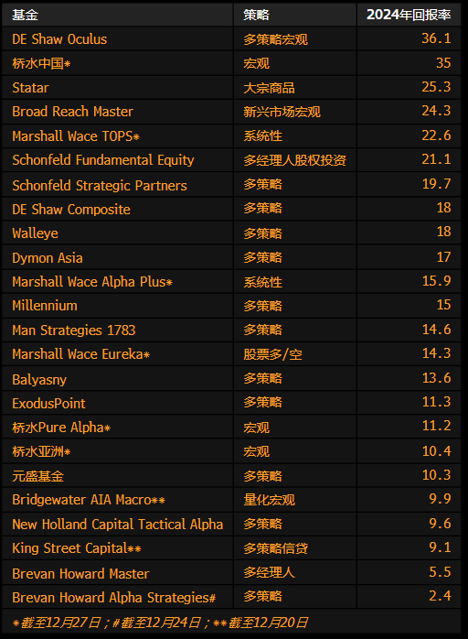The width and height of the screenshot is (468, 639).
Task: Click the 元盛基金 fund name
Action: click(37, 476)
